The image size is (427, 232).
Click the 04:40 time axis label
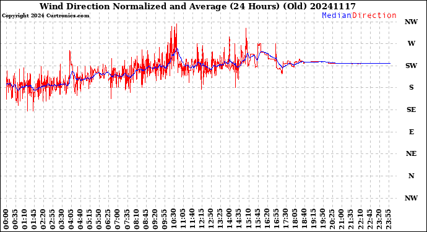click(x=80, y=219)
